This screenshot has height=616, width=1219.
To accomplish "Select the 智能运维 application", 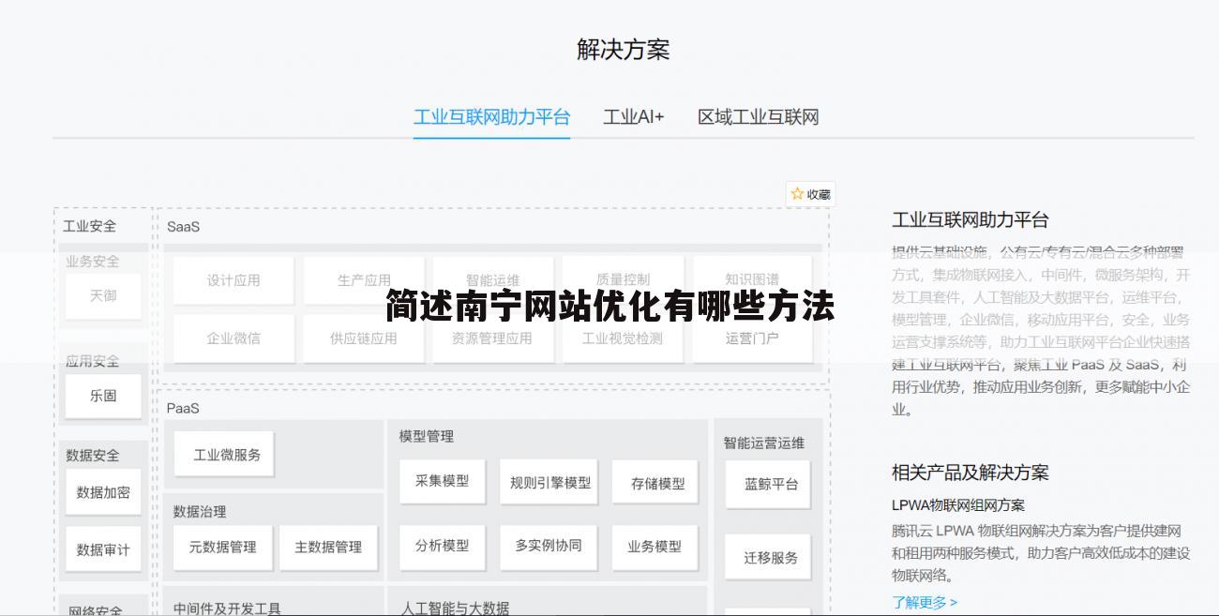I will pyautogui.click(x=492, y=279).
